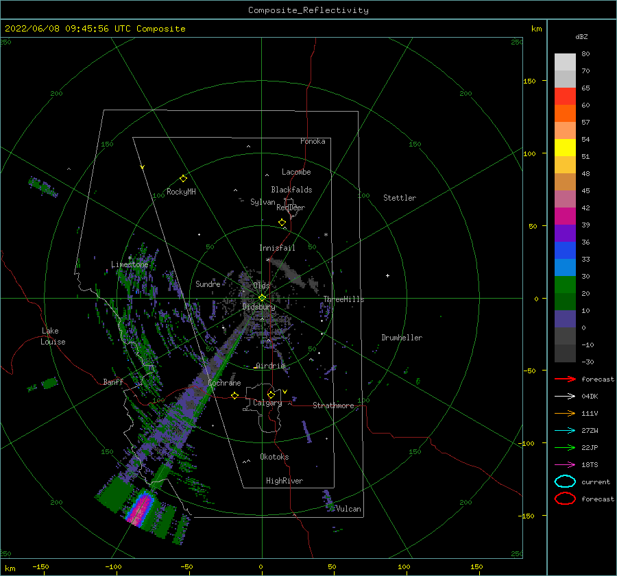617x576 pixels.
Task: Click the Airdrie label
Action: point(270,366)
